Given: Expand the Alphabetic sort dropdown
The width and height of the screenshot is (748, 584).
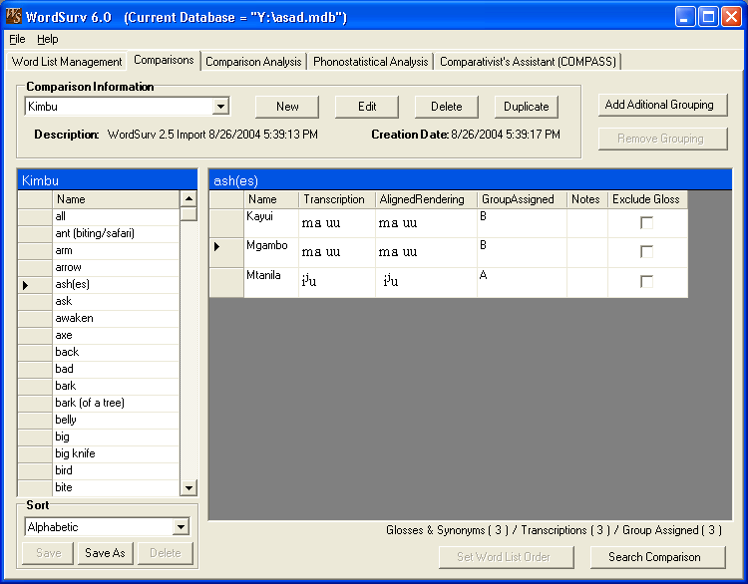Looking at the screenshot, I should point(181,527).
